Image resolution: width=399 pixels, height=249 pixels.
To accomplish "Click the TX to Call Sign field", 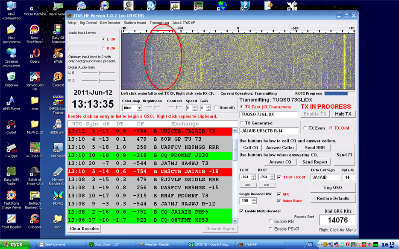I will (325, 177).
